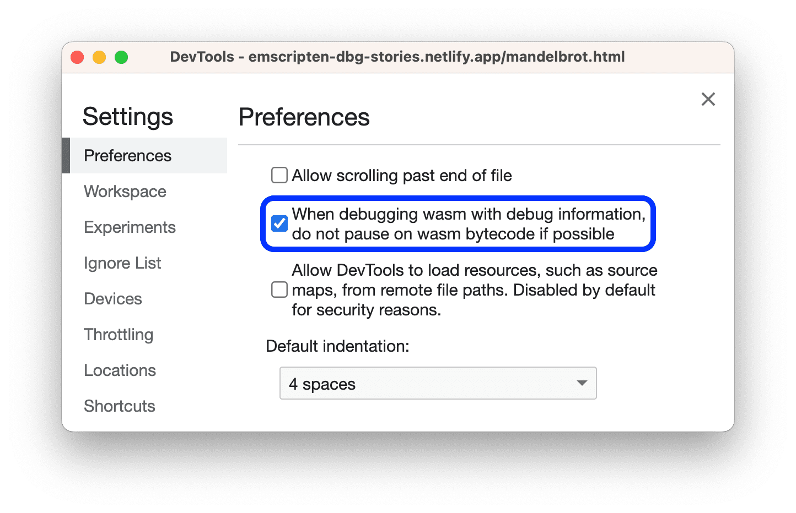Click the Preferences panel title
796x513 pixels.
[x=304, y=117]
